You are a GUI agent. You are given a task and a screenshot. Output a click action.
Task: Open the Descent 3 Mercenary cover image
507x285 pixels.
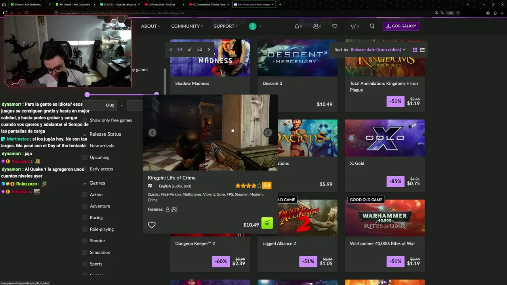point(297,58)
